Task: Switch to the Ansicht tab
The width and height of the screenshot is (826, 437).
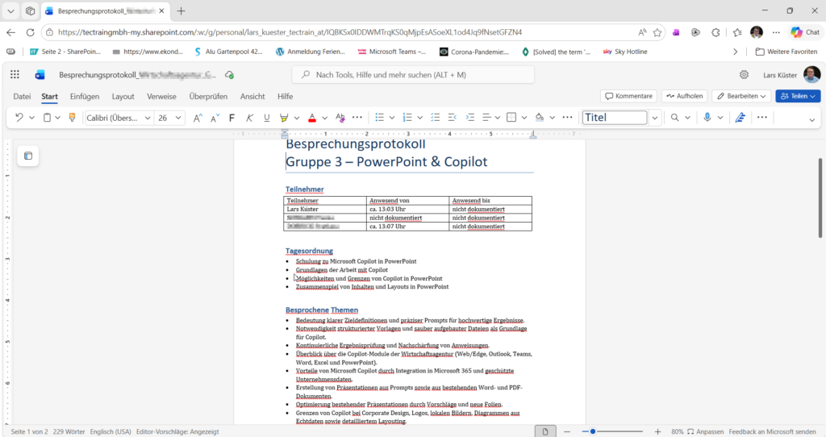Action: click(252, 97)
